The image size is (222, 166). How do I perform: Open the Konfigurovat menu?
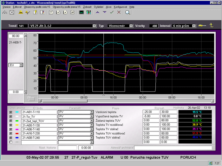click(121, 7)
